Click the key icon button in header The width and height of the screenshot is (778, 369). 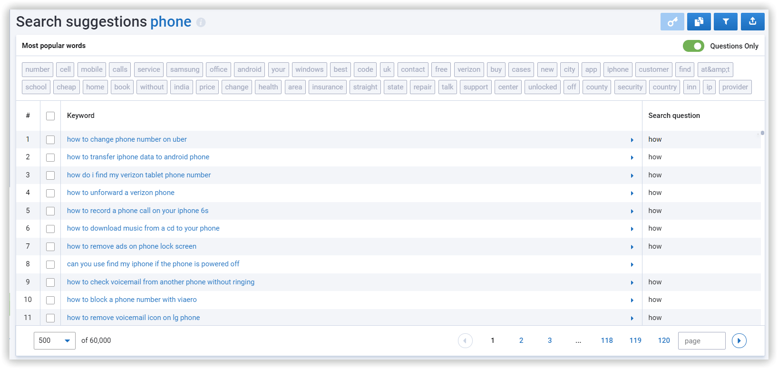point(672,22)
